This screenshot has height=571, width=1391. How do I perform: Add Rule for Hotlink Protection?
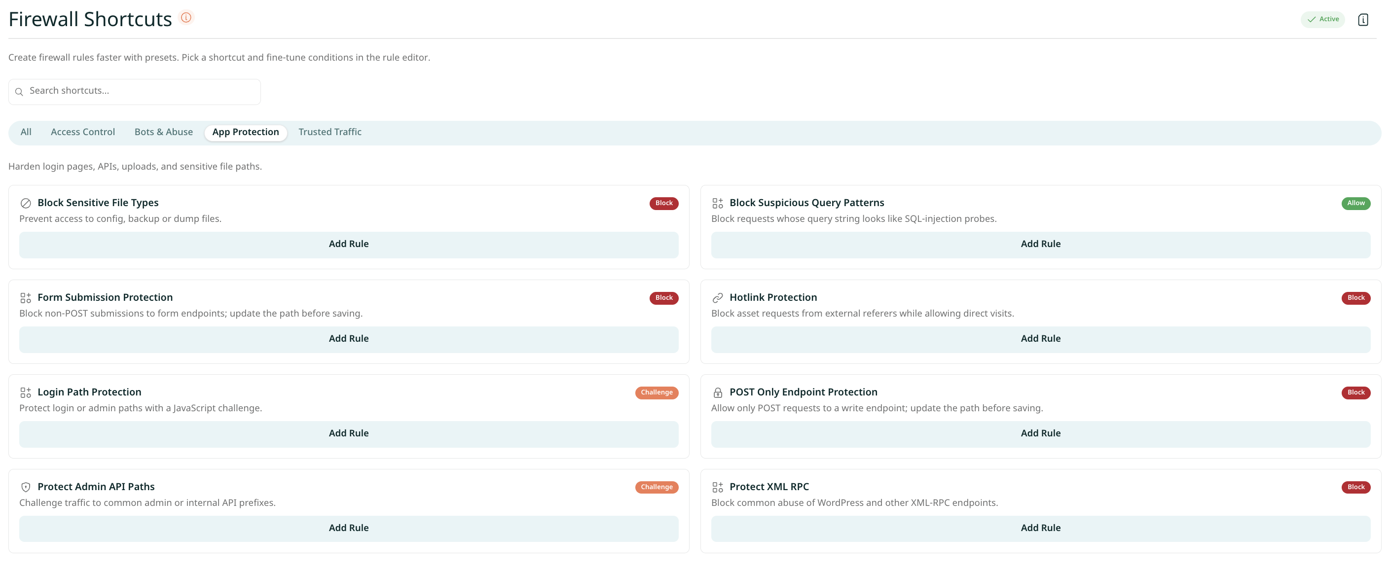1041,339
